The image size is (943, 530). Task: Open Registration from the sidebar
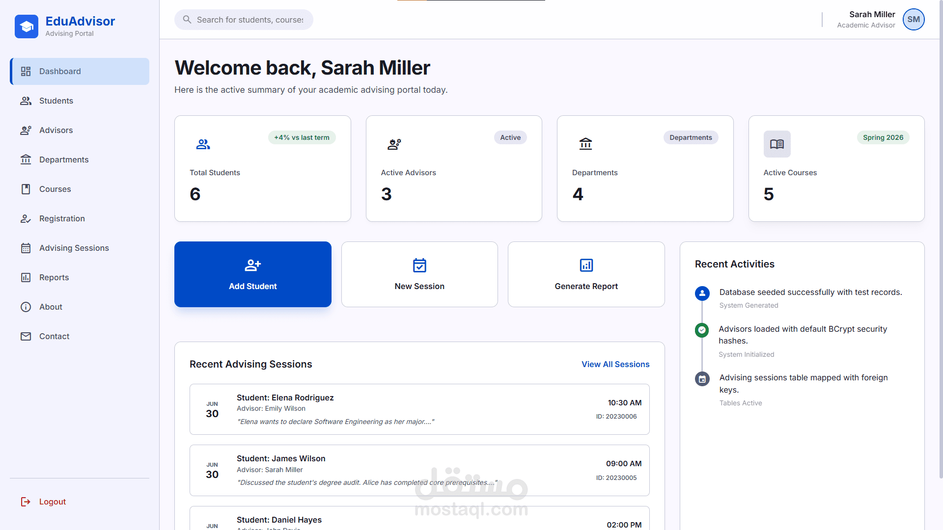(80, 219)
